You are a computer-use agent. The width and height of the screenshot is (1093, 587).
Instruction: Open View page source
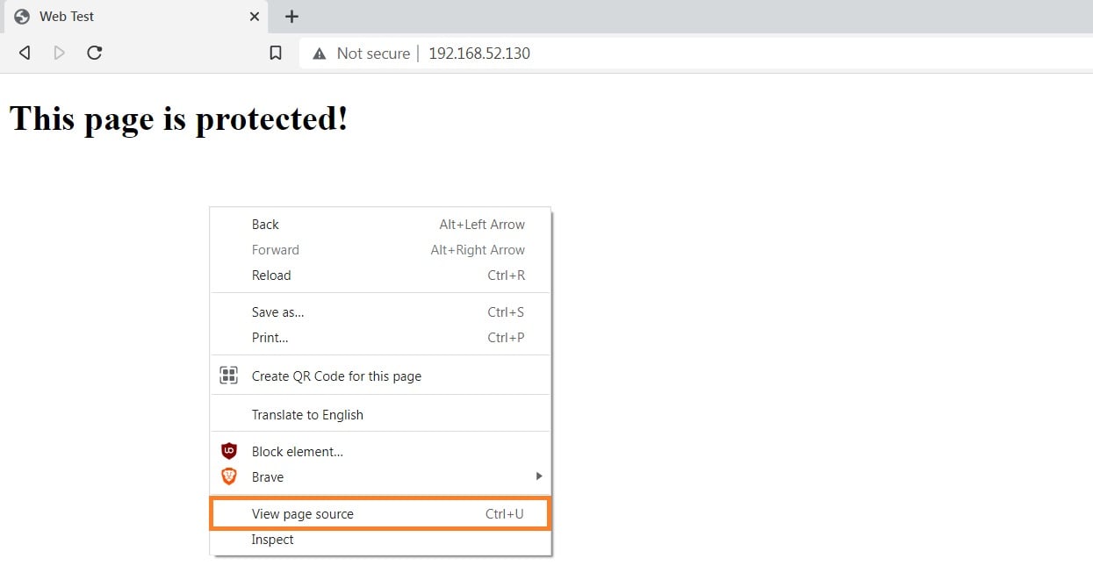point(380,514)
